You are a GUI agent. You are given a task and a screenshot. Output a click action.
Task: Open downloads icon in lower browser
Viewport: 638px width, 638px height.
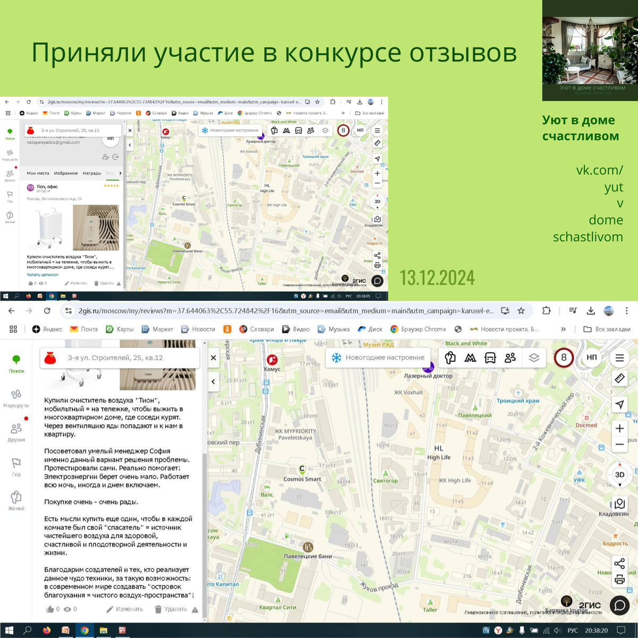[591, 310]
